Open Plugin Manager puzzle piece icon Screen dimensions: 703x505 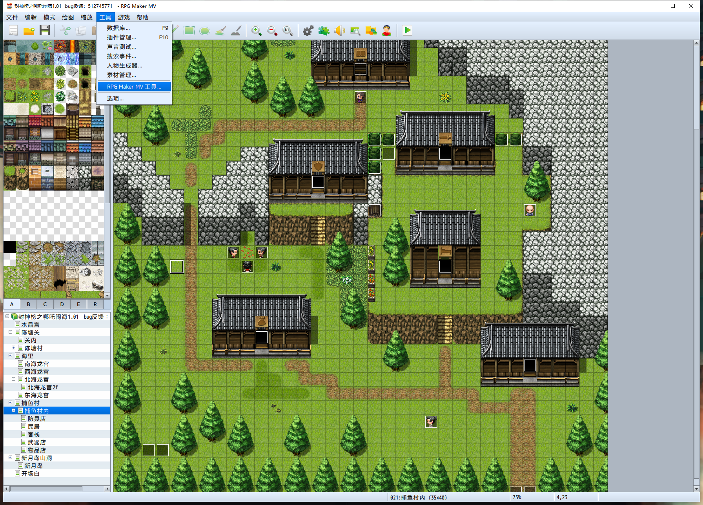tap(324, 31)
